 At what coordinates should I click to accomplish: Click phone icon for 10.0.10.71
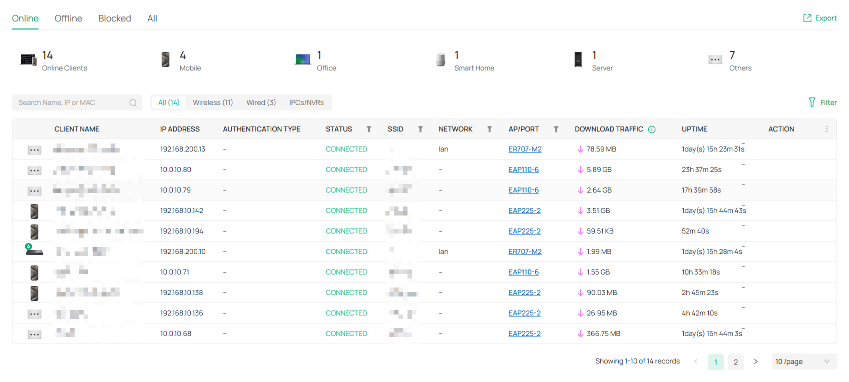pyautogui.click(x=34, y=273)
